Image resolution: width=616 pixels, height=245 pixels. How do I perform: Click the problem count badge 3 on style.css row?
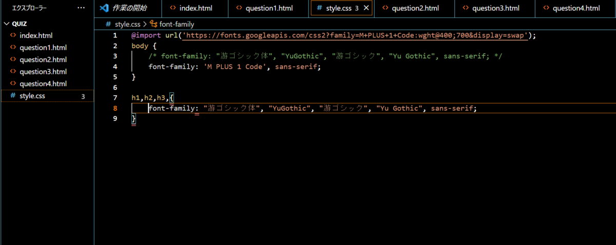tap(83, 96)
